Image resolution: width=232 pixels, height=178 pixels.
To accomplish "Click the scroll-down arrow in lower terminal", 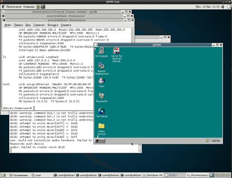I will point(140,151).
